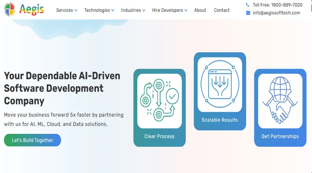Click the Aegis wordmark text

click(31, 10)
